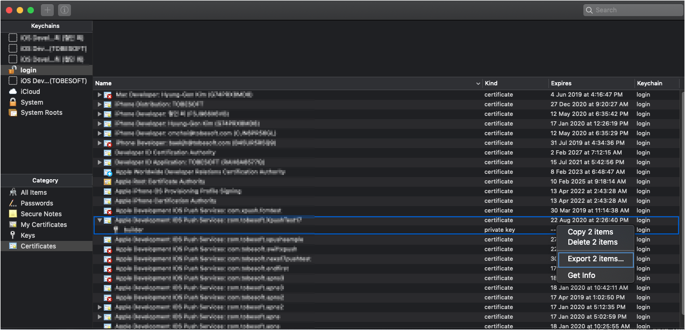Expand the certificate expiring 17 Jan 2020 at 5:12:35 PM

[99, 307]
